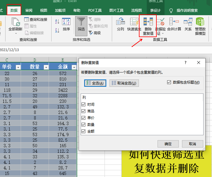
Task: Click the 取消全选 button
Action: (x=124, y=83)
